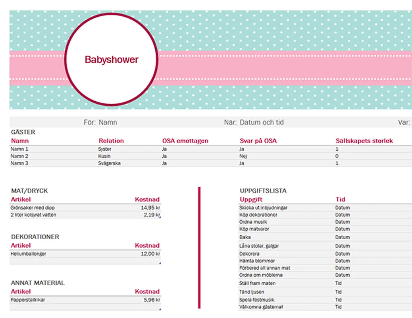Click the 2,19 kr cost cell

point(152,215)
